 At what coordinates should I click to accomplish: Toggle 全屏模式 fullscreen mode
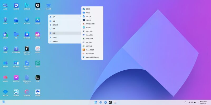point(65,41)
